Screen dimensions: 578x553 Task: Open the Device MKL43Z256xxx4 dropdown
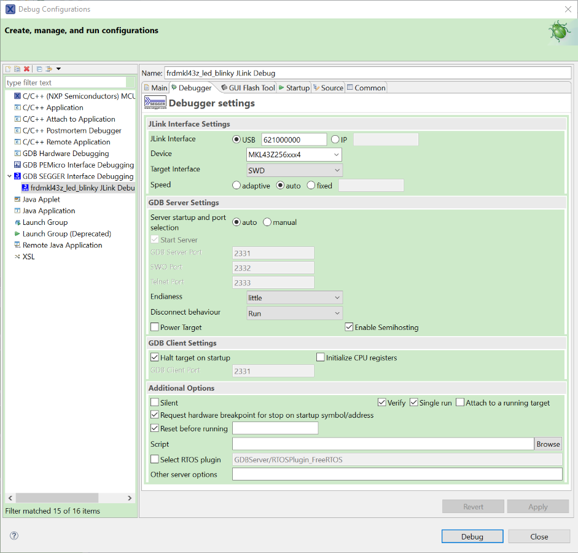294,154
